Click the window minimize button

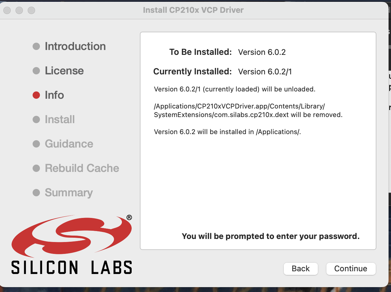(x=19, y=10)
